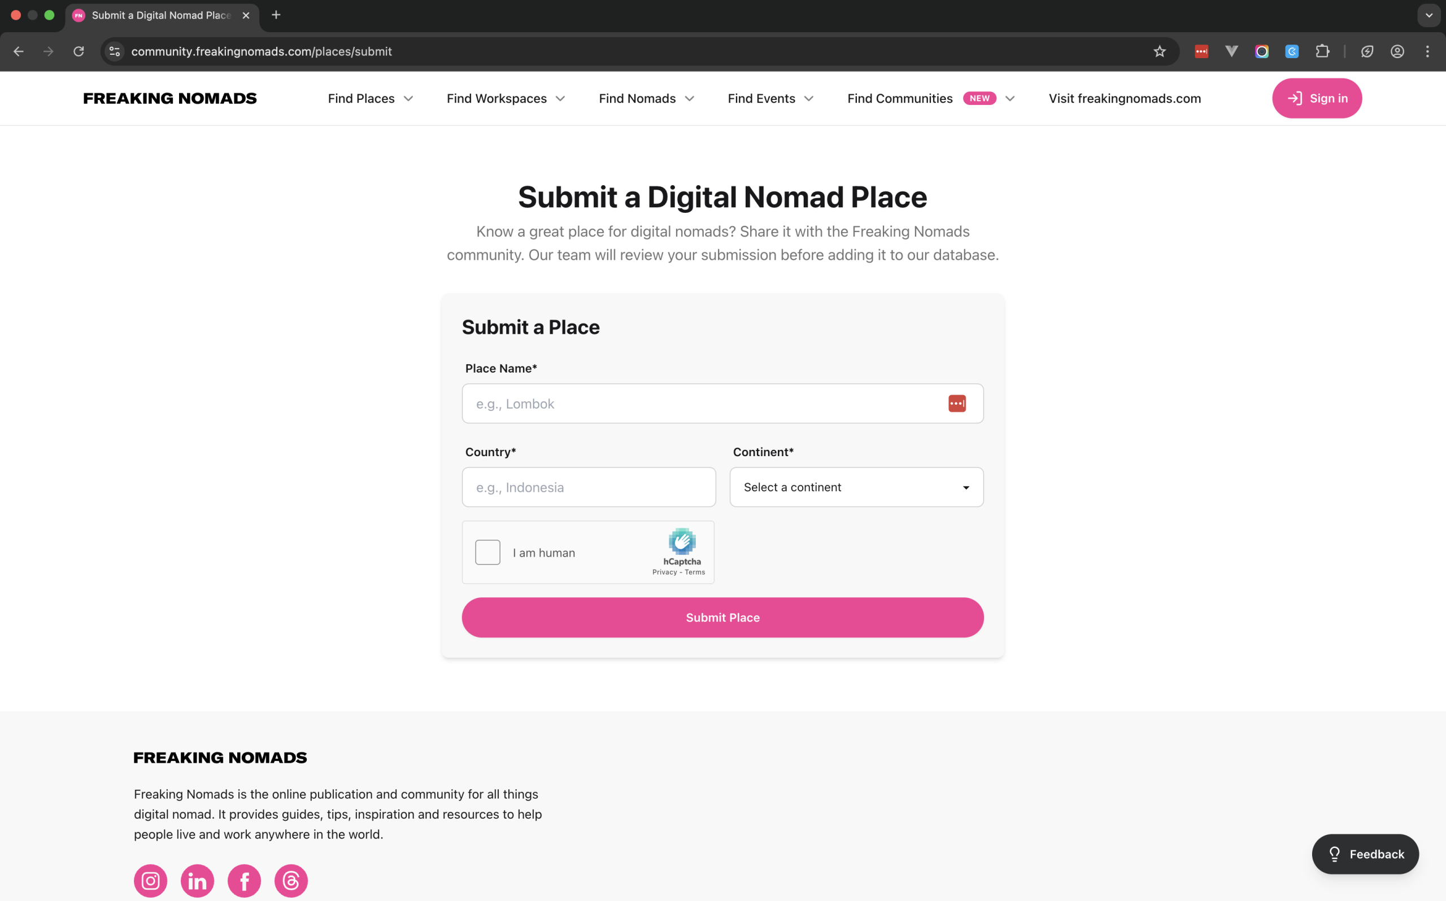1446x901 pixels.
Task: Open the browser extensions puzzle icon
Action: (x=1322, y=51)
